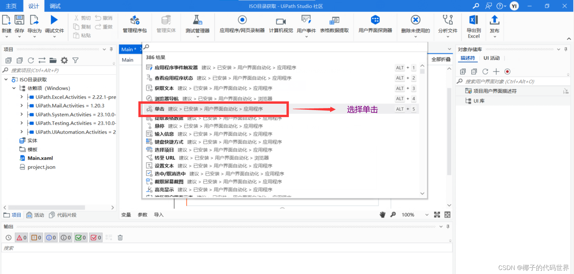Screen dimensions: 574x274
Task: Run 调试文件 debug play button
Action: (x=54, y=20)
